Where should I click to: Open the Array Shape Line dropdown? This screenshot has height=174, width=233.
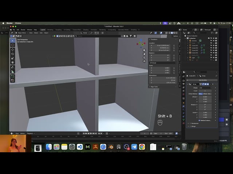pos(205,88)
